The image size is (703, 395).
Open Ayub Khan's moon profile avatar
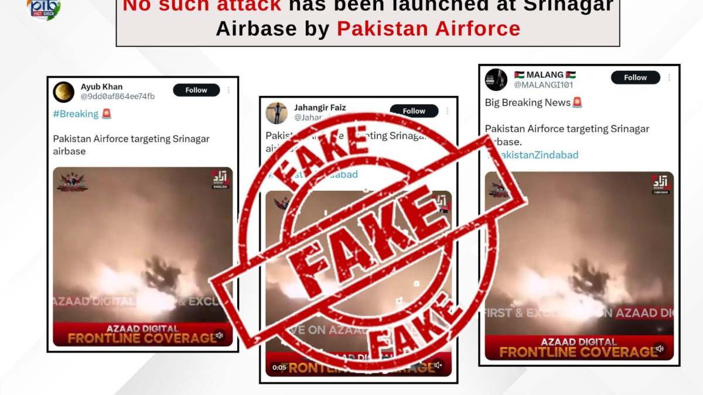[x=63, y=92]
